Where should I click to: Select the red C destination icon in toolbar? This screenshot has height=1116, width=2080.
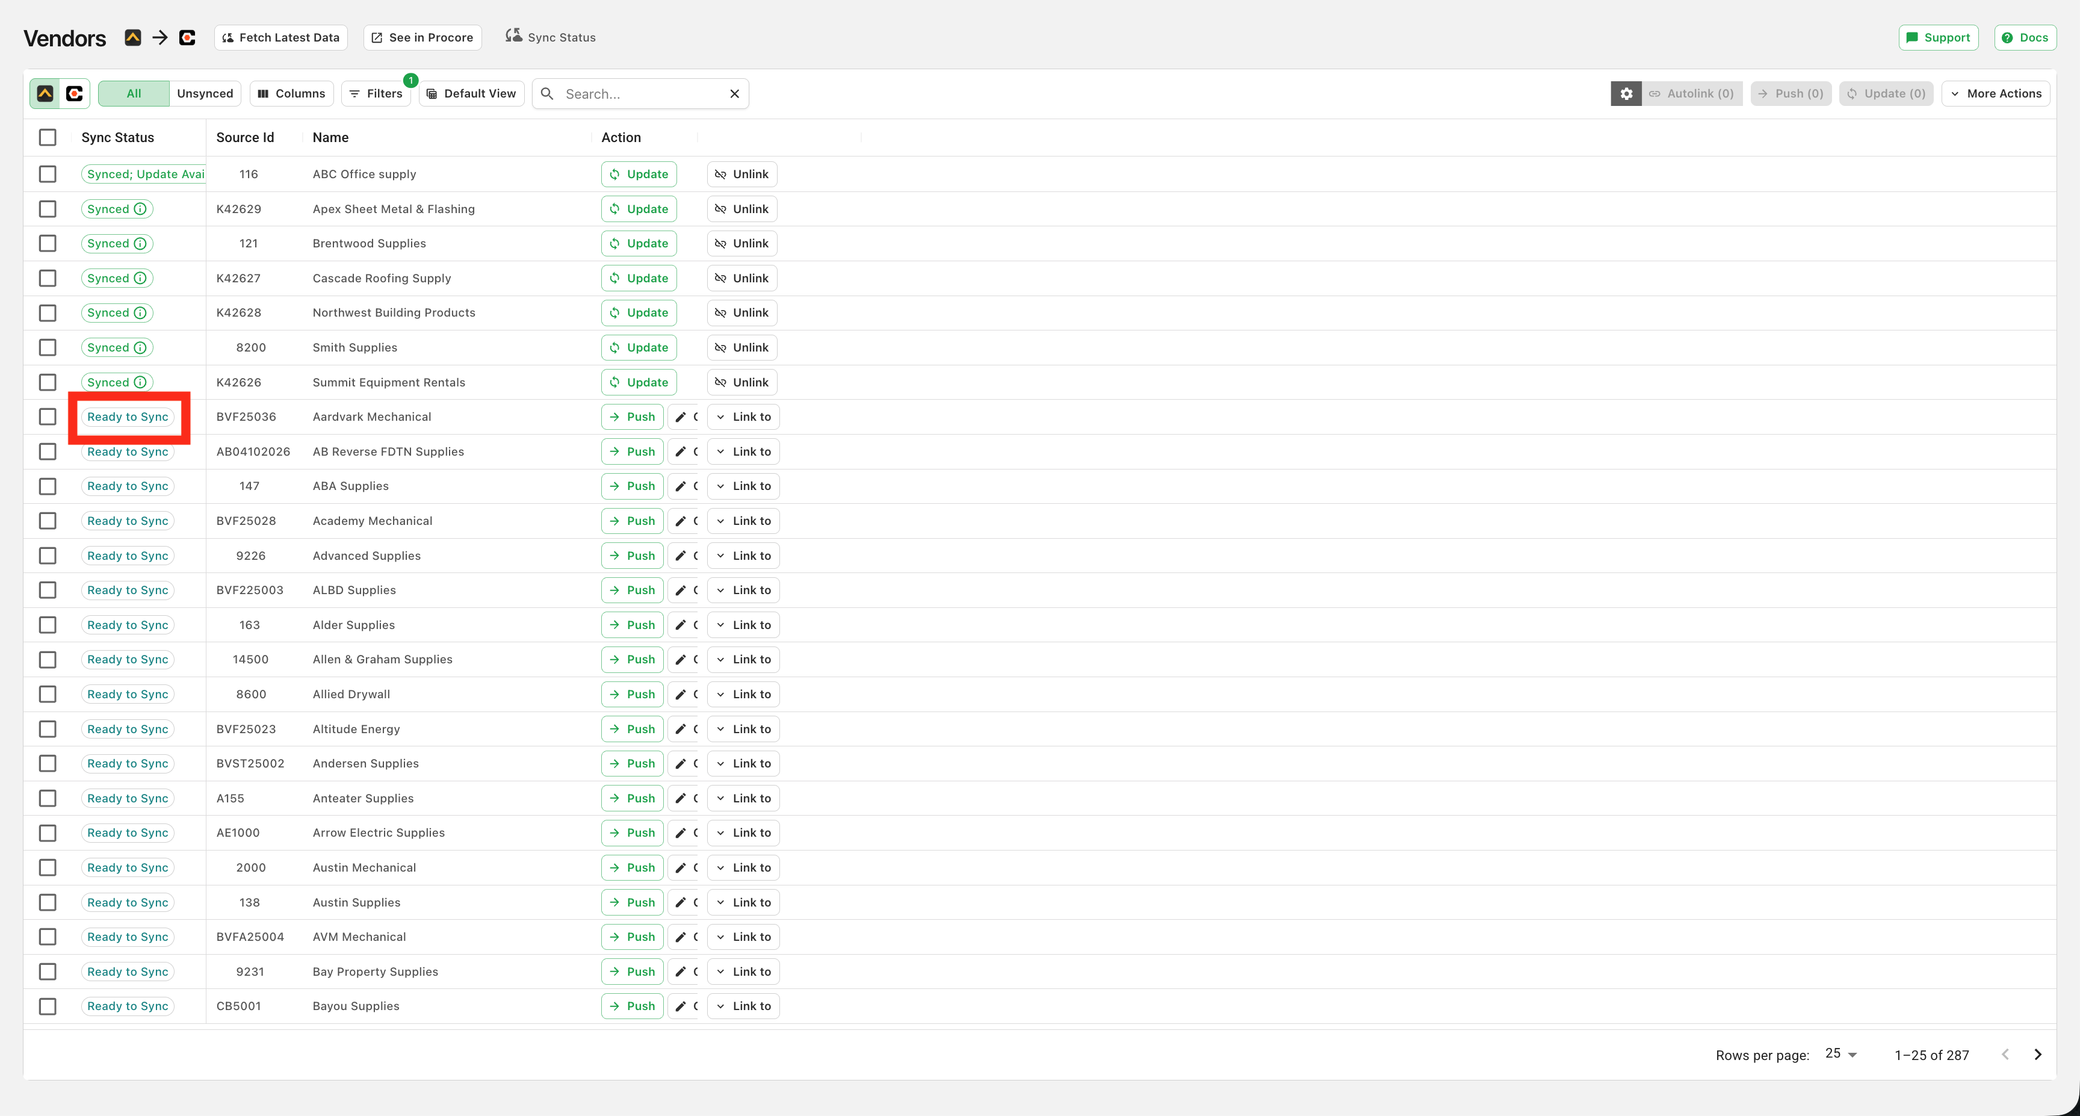click(74, 94)
